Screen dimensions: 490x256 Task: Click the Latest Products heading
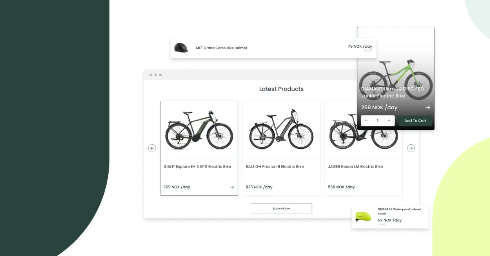[281, 89]
